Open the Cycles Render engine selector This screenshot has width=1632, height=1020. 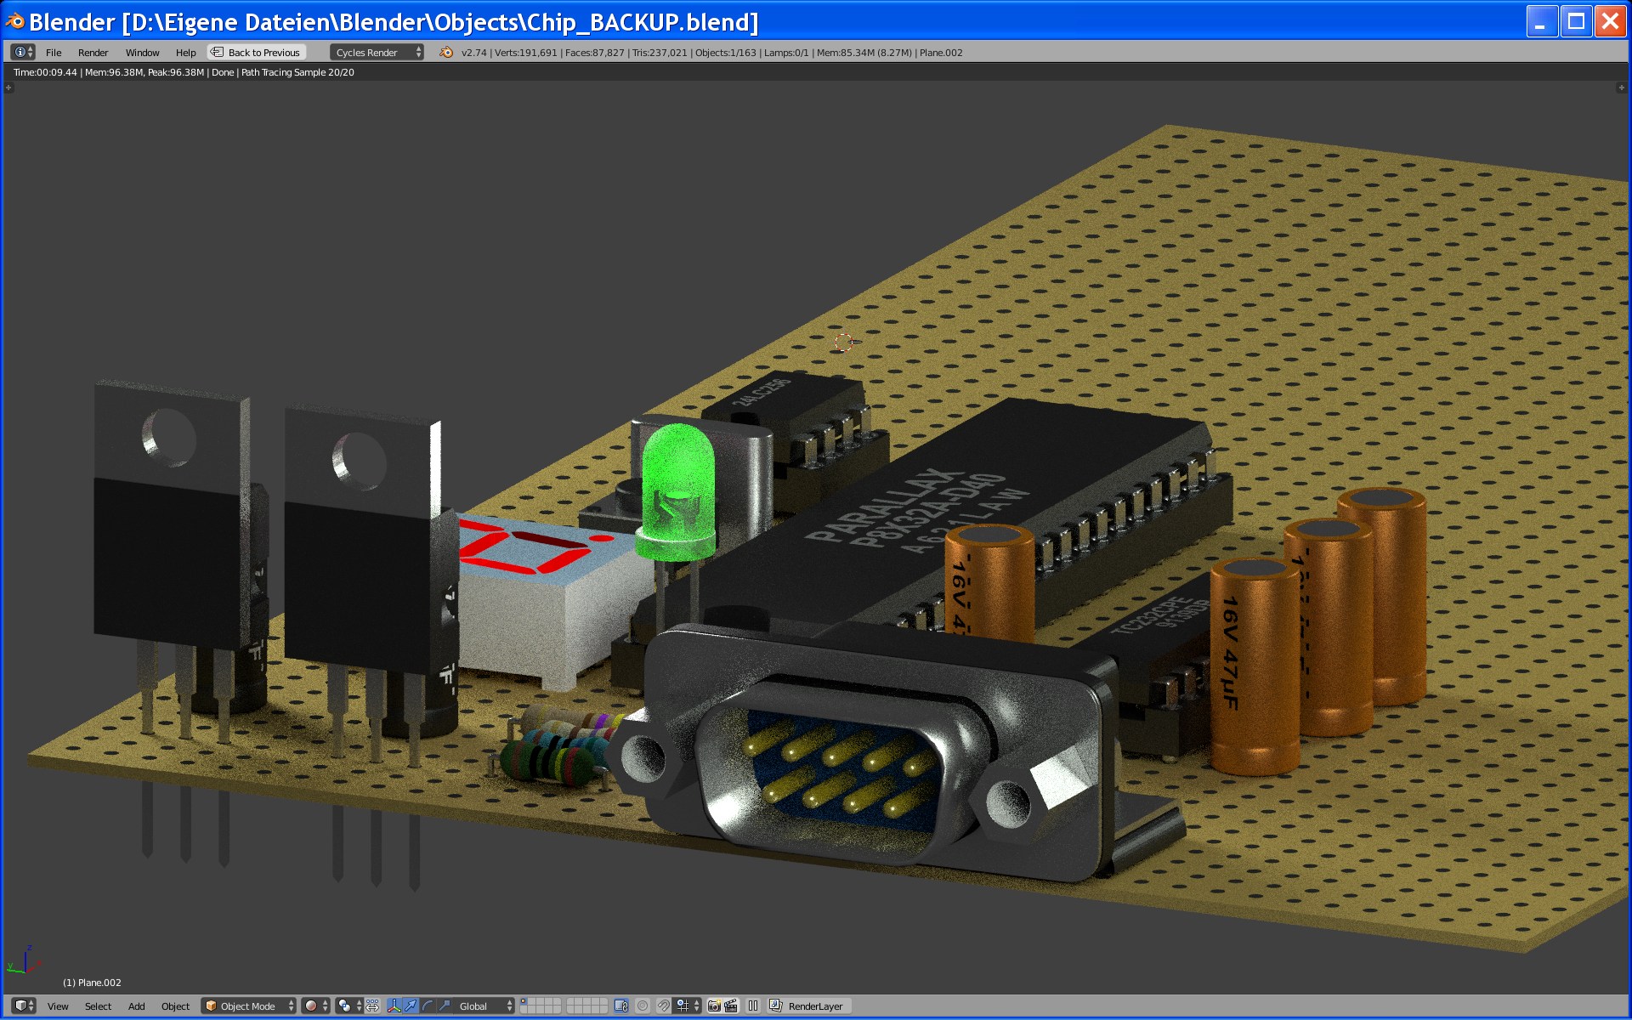tap(377, 53)
